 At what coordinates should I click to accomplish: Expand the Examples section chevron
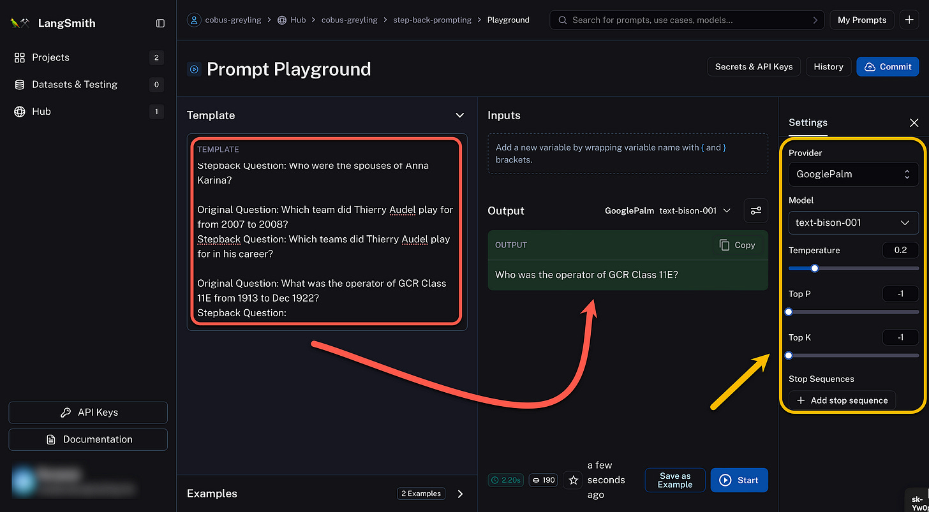coord(460,494)
